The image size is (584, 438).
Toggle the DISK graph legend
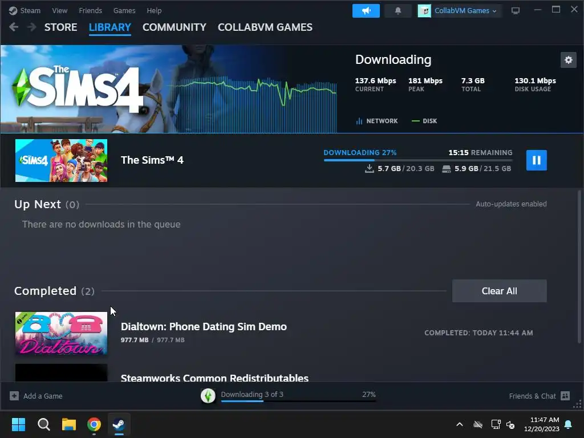424,121
